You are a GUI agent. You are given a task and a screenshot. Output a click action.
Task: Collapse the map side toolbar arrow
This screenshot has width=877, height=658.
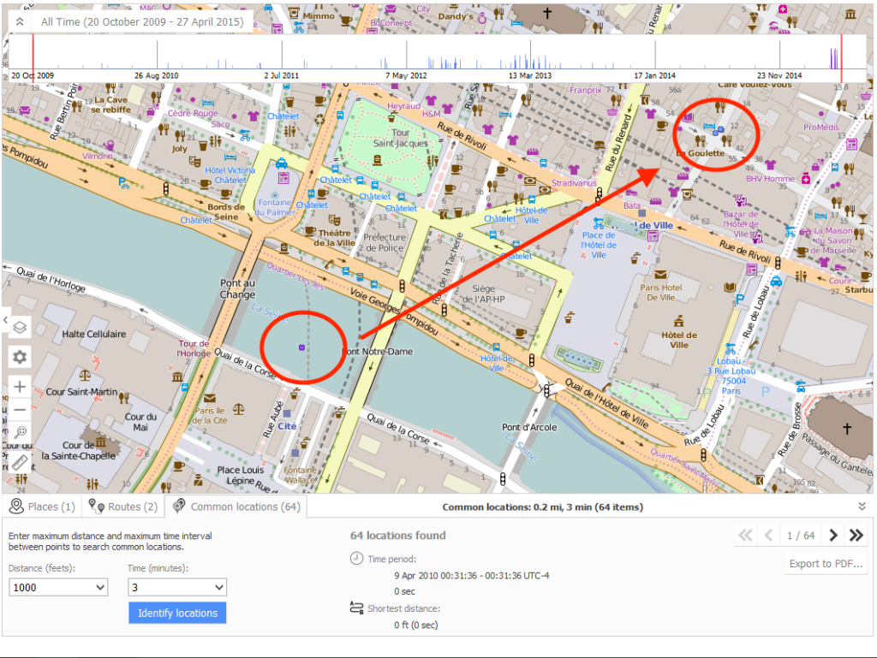[5, 320]
